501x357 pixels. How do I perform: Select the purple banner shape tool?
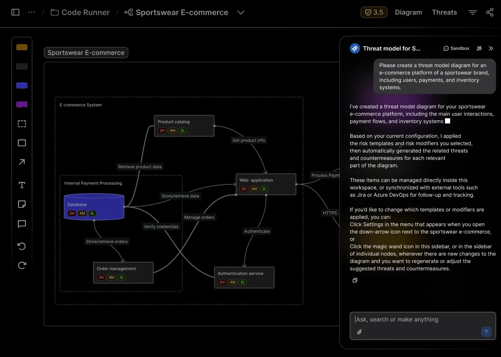(x=22, y=105)
